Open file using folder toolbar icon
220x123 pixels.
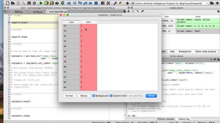point(13,3)
